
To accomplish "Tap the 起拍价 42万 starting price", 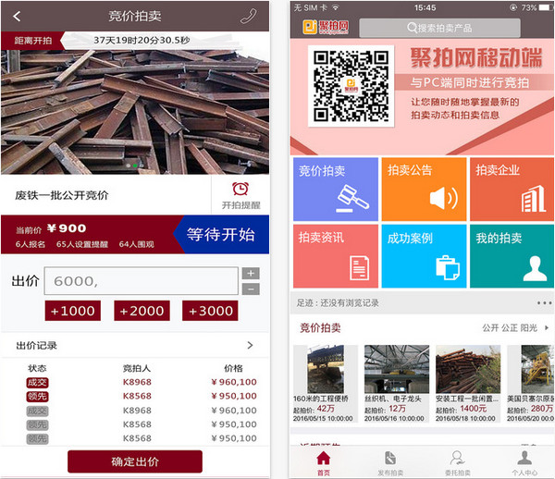I will pos(314,409).
